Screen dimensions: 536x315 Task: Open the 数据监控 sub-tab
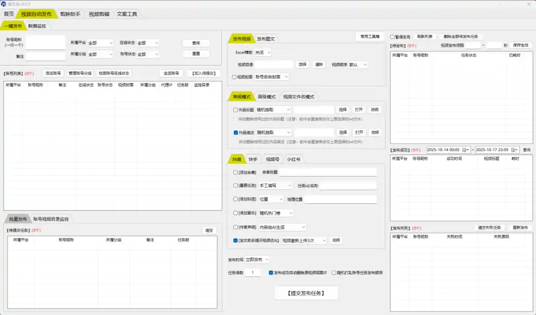click(38, 26)
